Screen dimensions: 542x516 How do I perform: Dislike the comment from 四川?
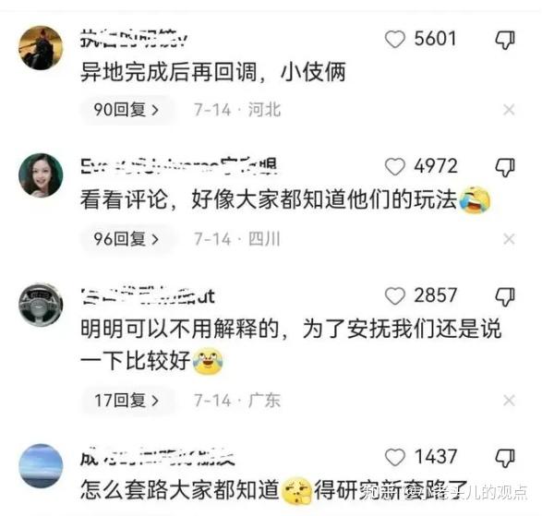pyautogui.click(x=505, y=168)
